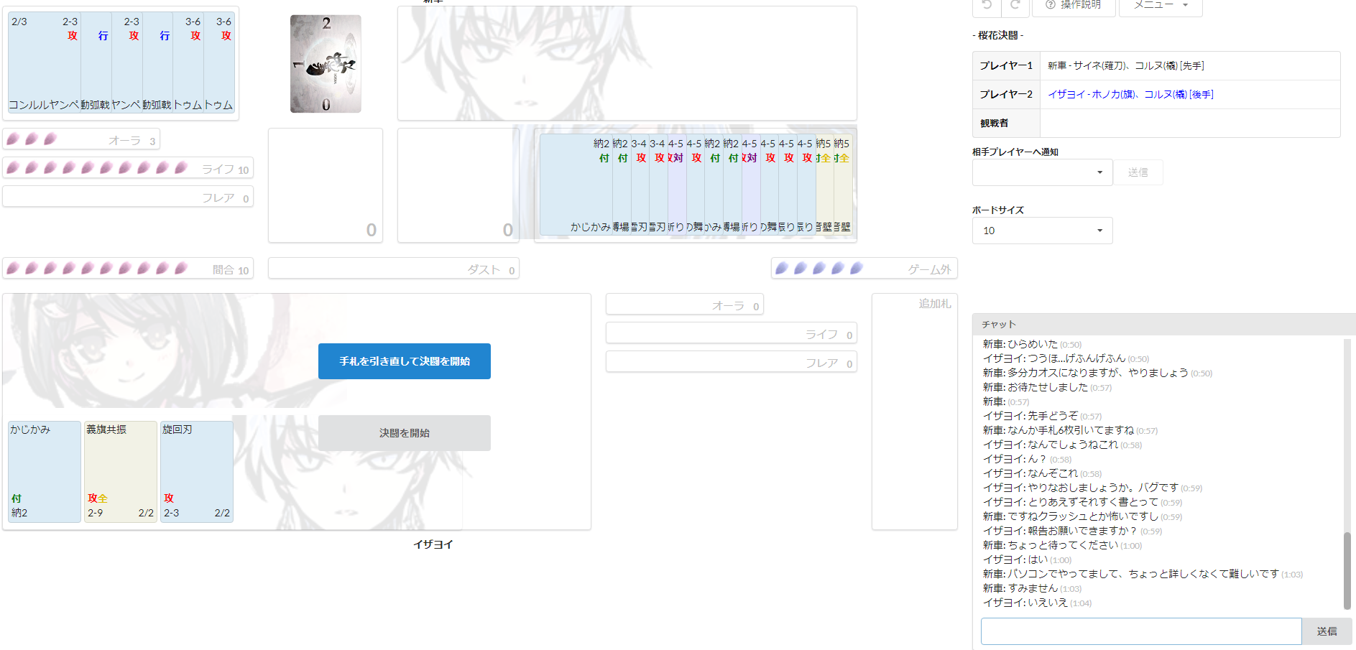Click the chat log scrollbar
The height and width of the screenshot is (650, 1356).
(x=1347, y=570)
